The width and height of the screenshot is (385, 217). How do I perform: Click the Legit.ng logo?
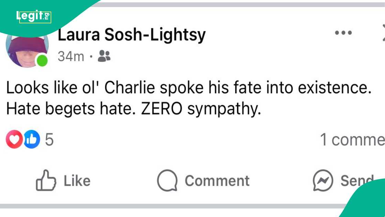(x=34, y=16)
